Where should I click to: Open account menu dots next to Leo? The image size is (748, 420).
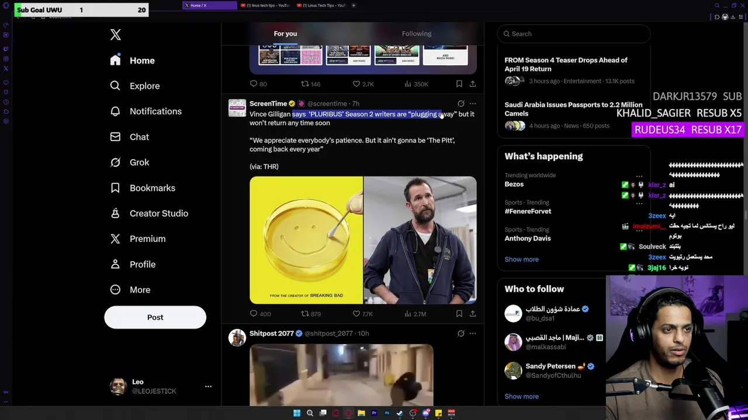(208, 387)
